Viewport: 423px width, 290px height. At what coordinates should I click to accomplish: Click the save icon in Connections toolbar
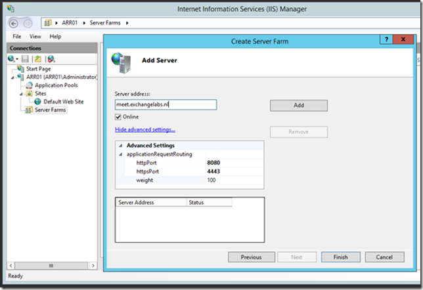pyautogui.click(x=25, y=59)
